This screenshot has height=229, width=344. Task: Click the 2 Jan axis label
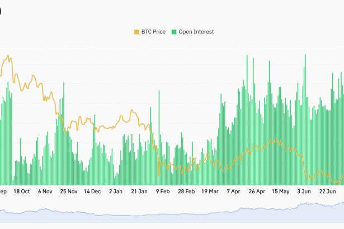(116, 192)
